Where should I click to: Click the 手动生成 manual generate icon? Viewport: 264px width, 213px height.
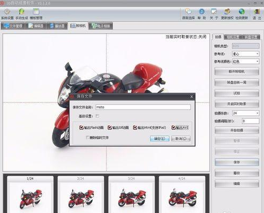coord(22,14)
